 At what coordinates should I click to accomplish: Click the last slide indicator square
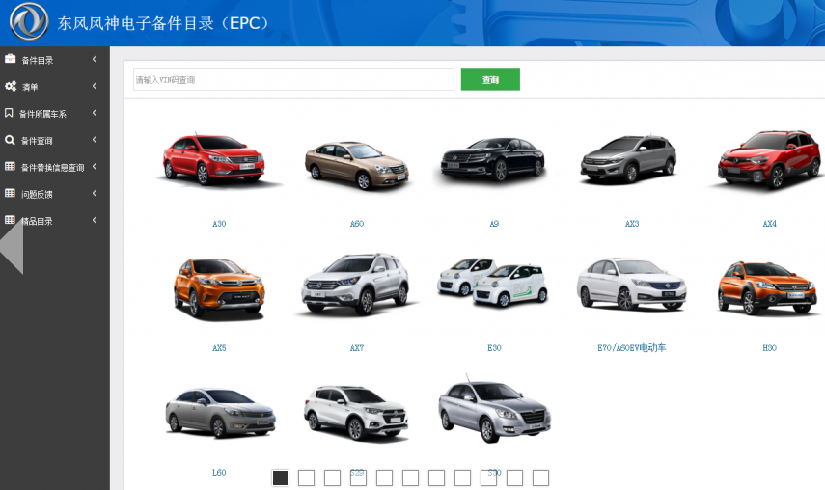[x=540, y=477]
